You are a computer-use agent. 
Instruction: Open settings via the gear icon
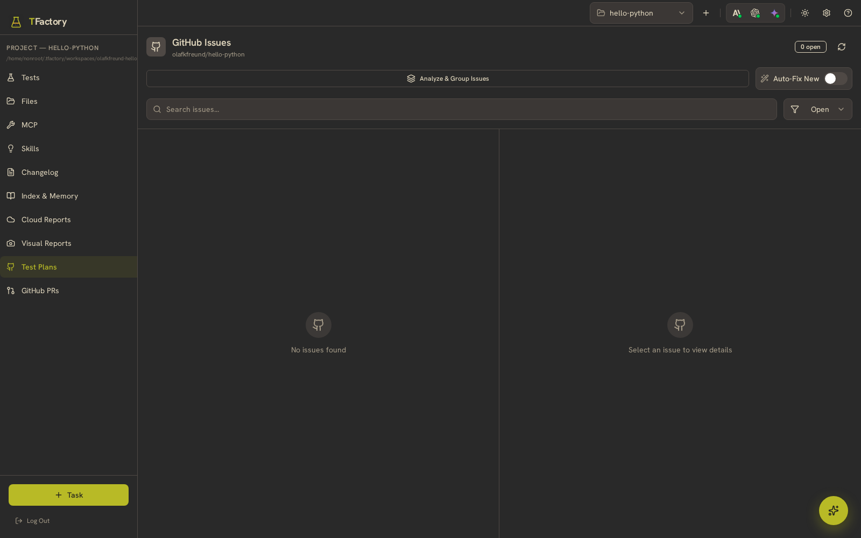click(x=827, y=13)
